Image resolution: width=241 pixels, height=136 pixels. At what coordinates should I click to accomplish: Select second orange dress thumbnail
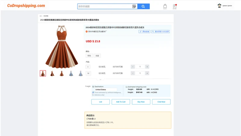[x=52, y=73]
